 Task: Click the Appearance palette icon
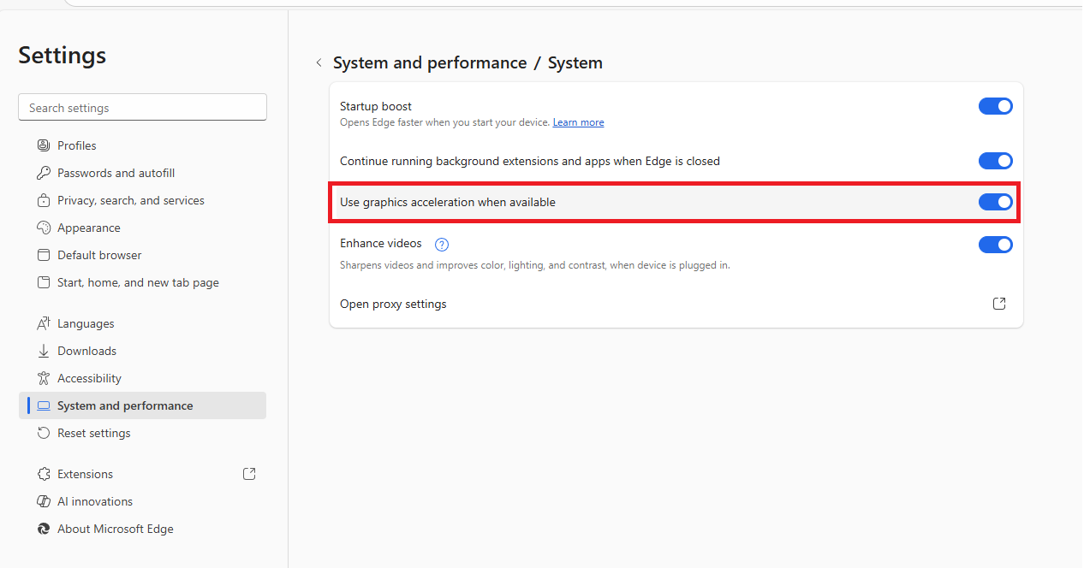44,228
